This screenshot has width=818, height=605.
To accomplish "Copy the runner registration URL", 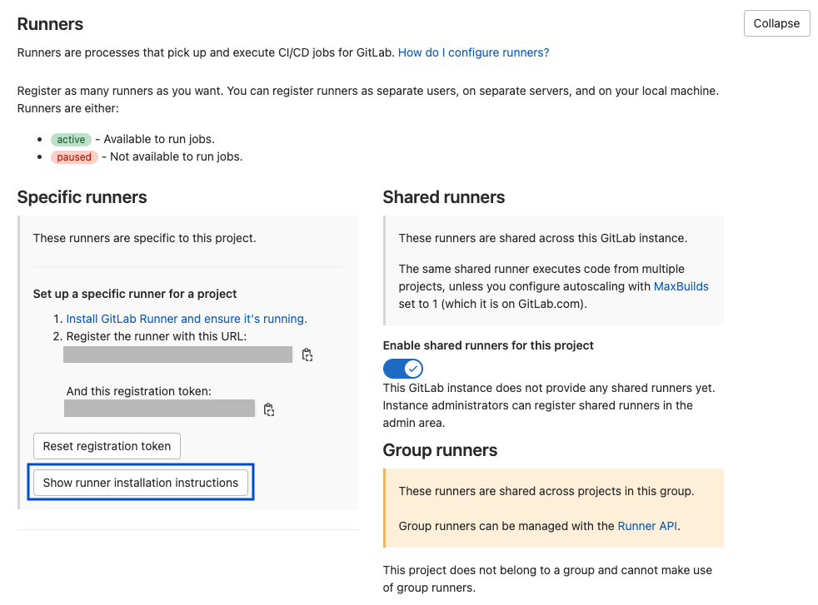I will click(307, 355).
